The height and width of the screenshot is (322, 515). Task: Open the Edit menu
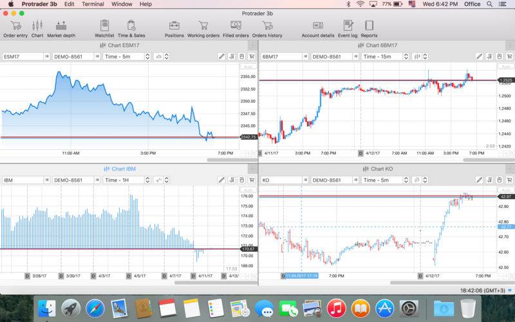[x=70, y=4]
